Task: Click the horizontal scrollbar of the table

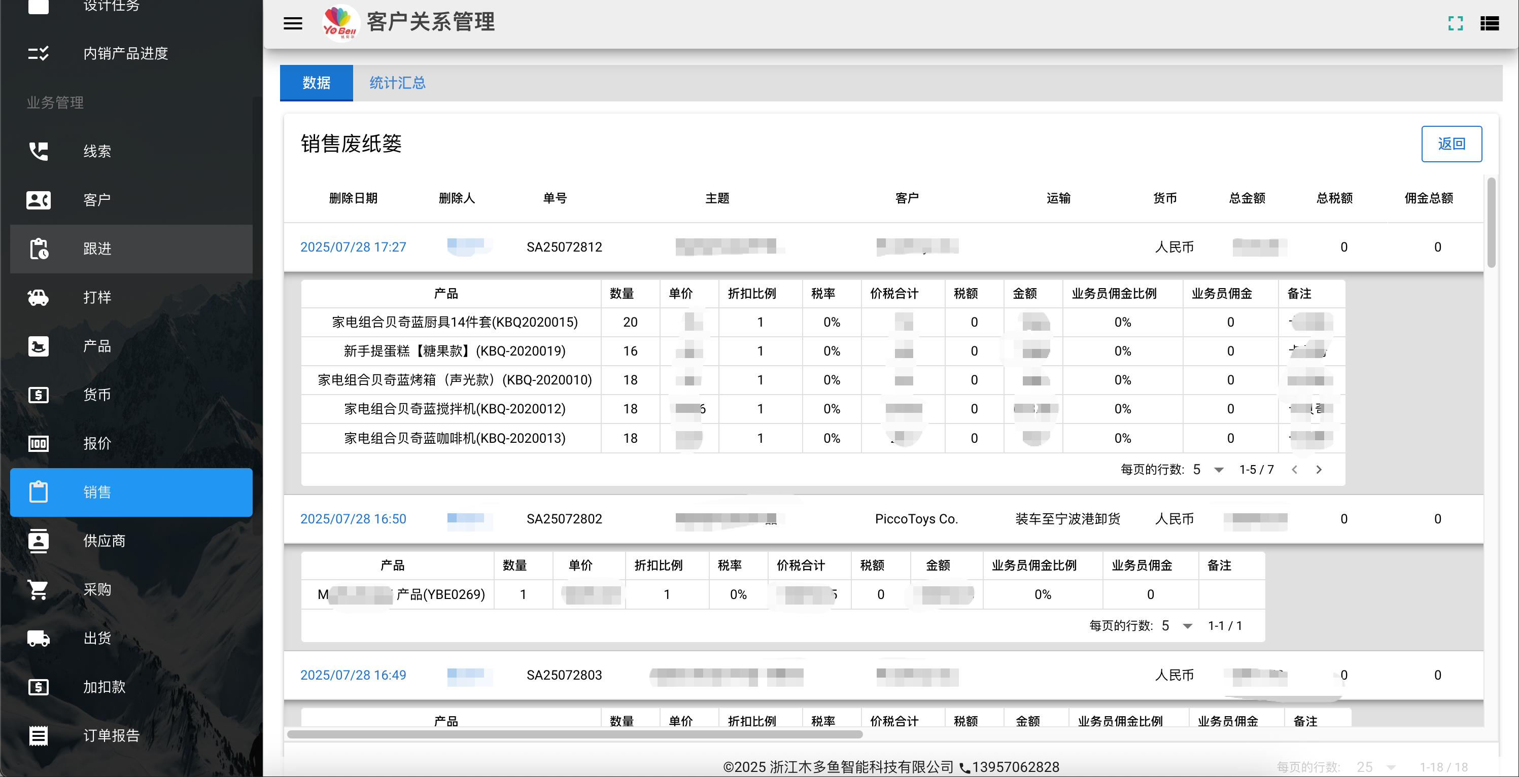Action: (575, 734)
